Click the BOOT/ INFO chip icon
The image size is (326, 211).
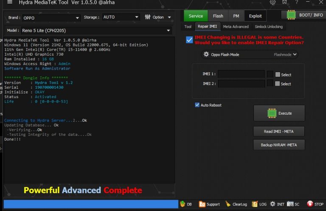291,15
